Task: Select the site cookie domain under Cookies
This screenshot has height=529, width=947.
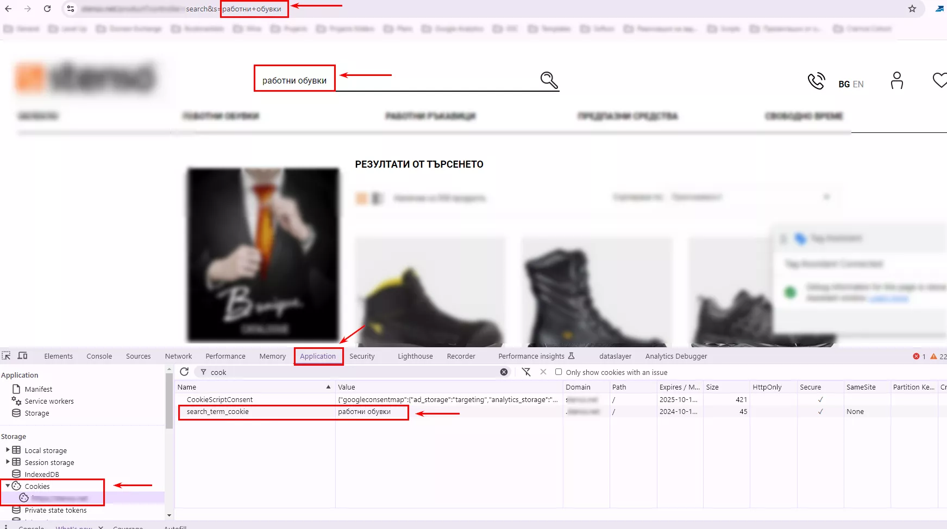Action: pyautogui.click(x=60, y=498)
